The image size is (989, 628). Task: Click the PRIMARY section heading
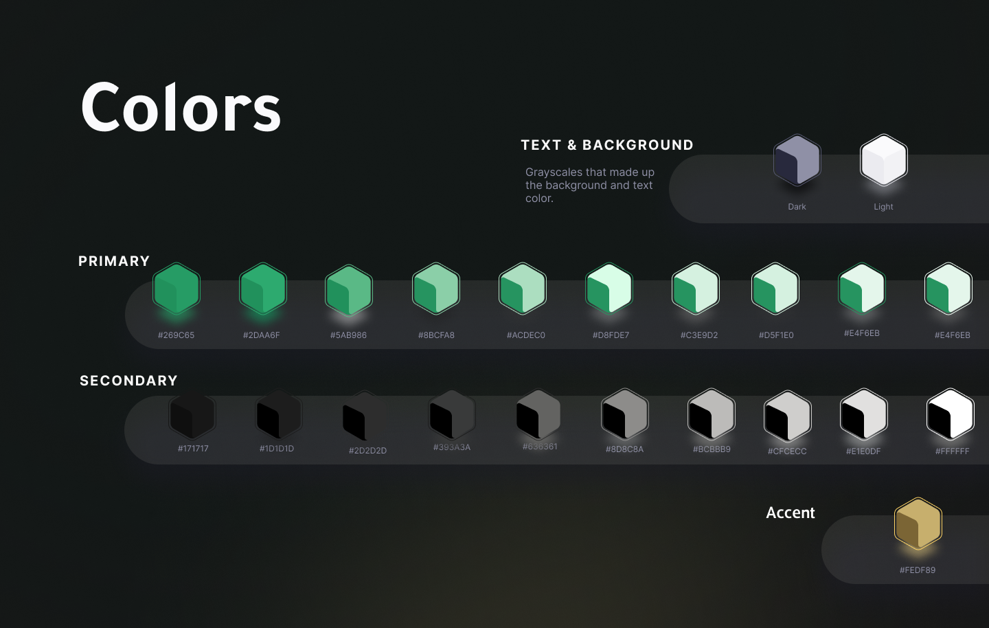pos(114,261)
